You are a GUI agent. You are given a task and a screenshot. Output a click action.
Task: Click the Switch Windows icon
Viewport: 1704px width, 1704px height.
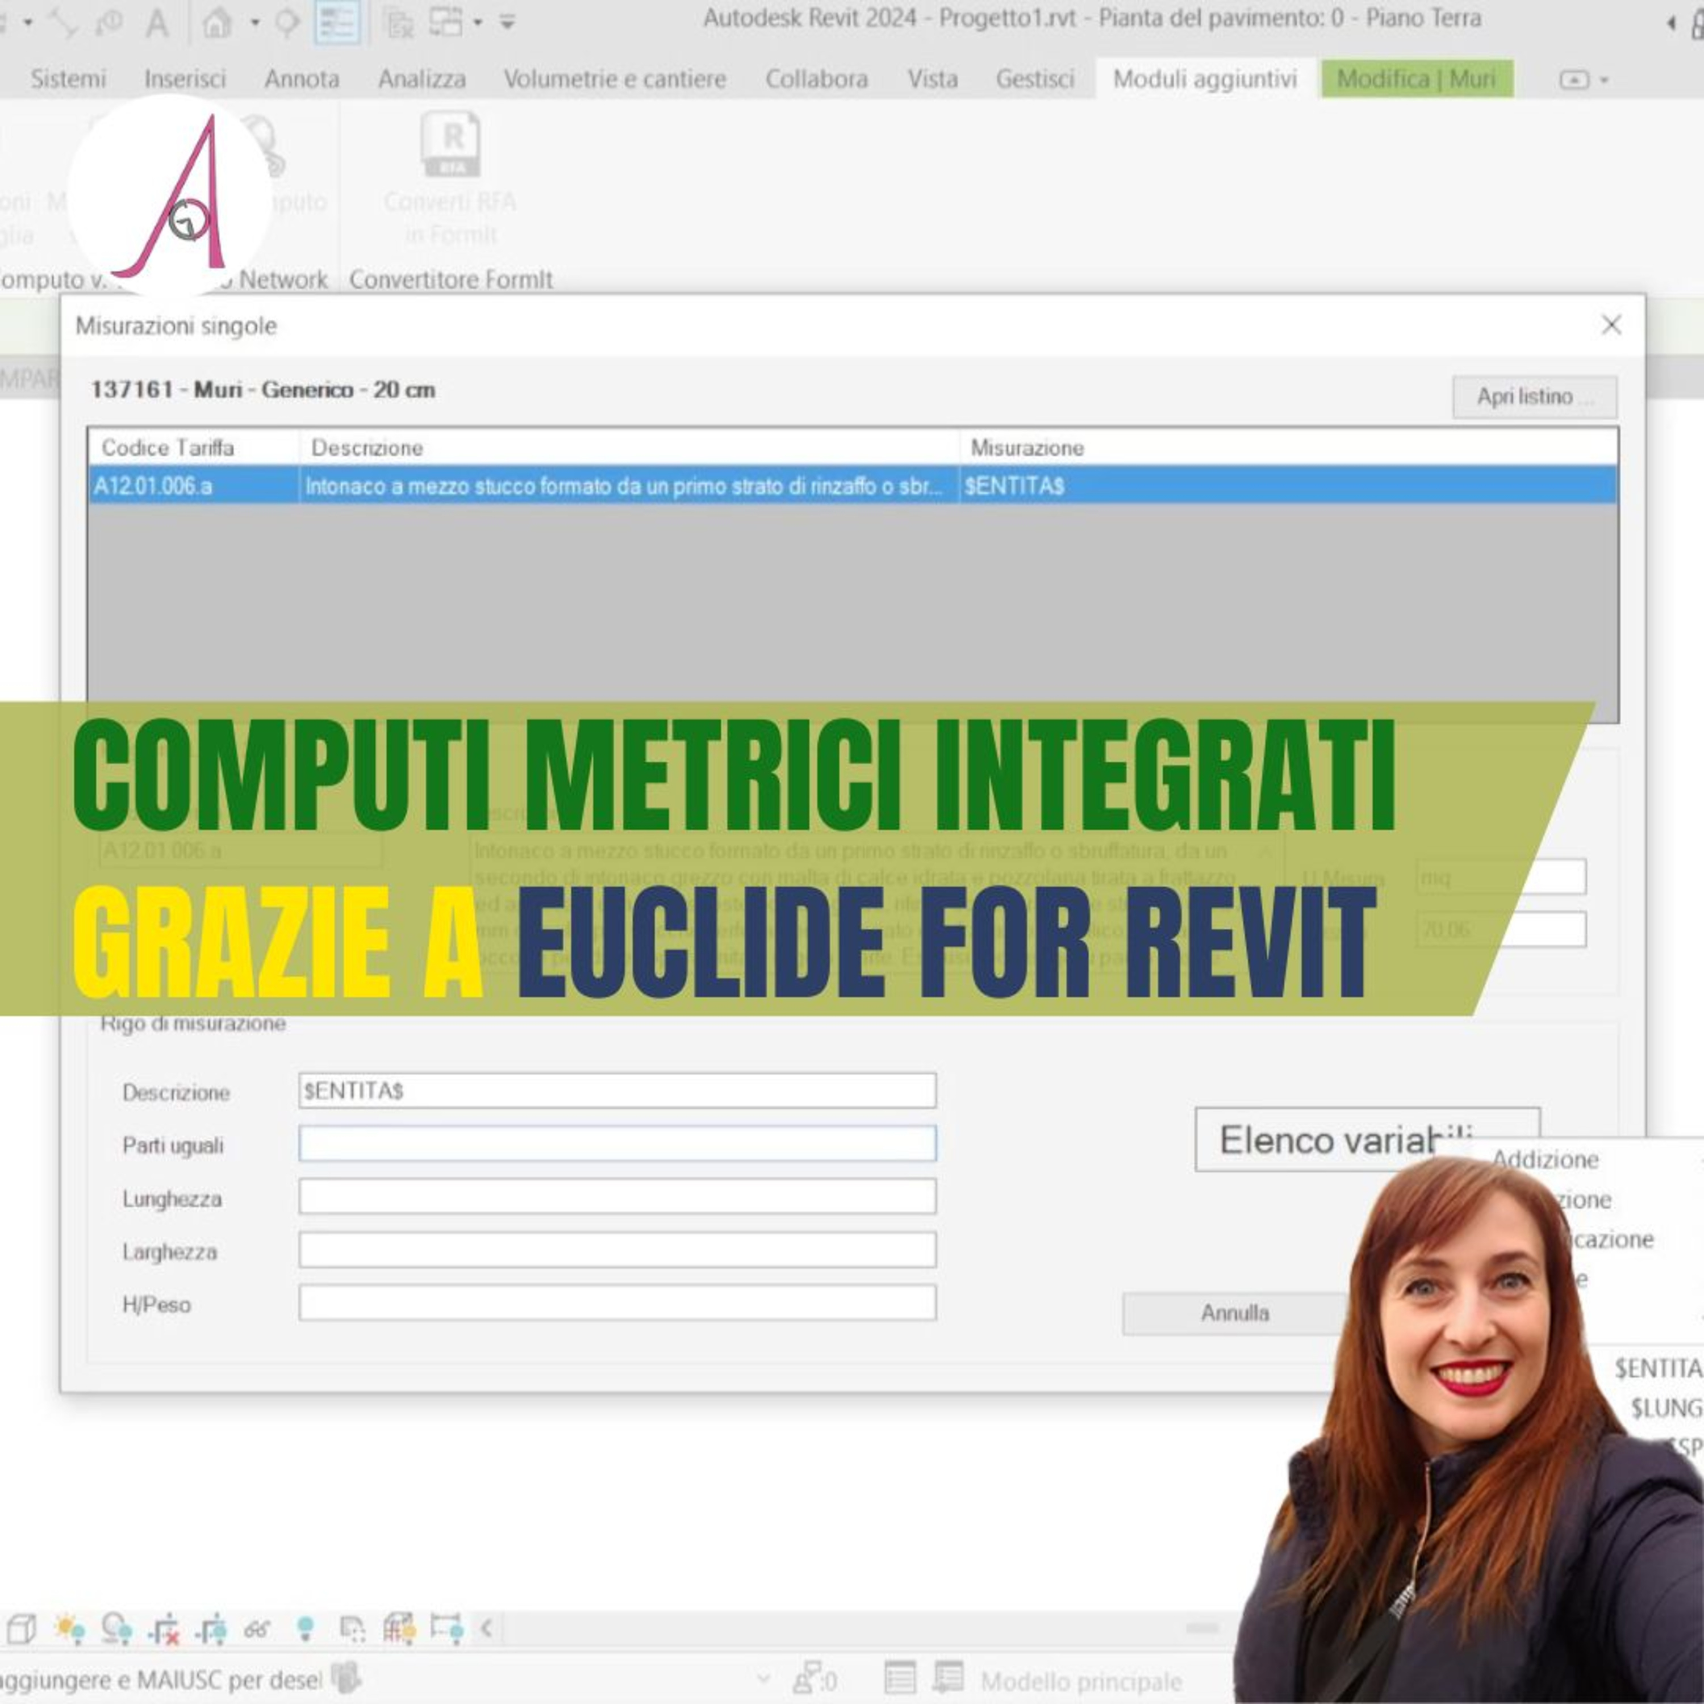pyautogui.click(x=446, y=22)
